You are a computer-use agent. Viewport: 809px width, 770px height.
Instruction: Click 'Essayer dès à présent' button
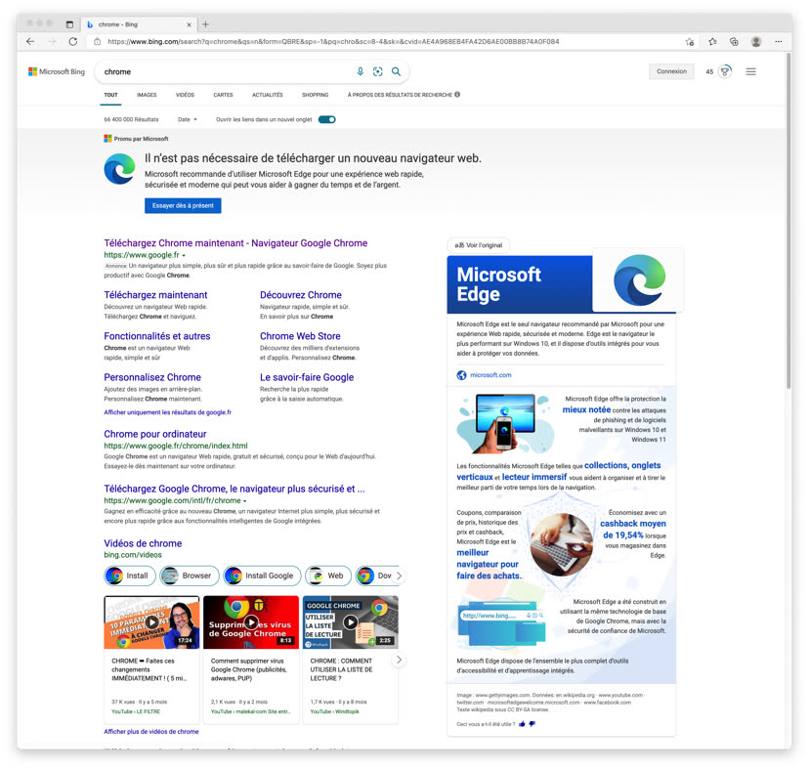(x=183, y=205)
